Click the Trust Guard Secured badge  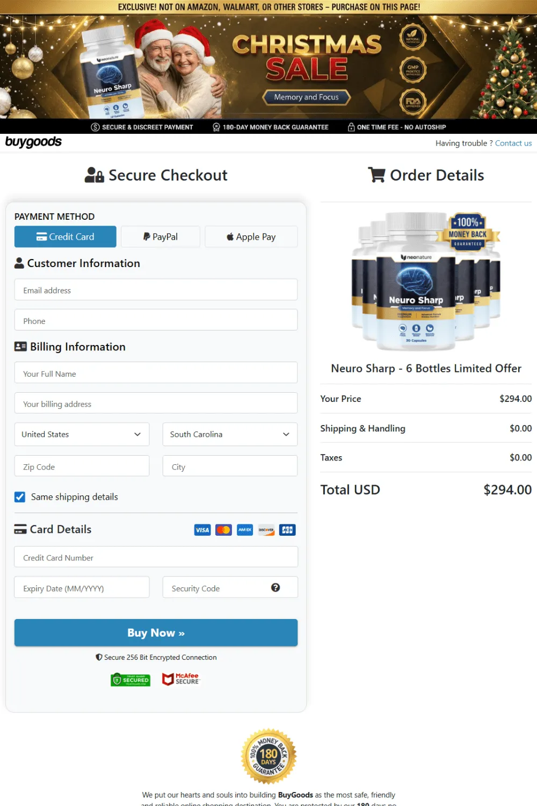tap(130, 679)
